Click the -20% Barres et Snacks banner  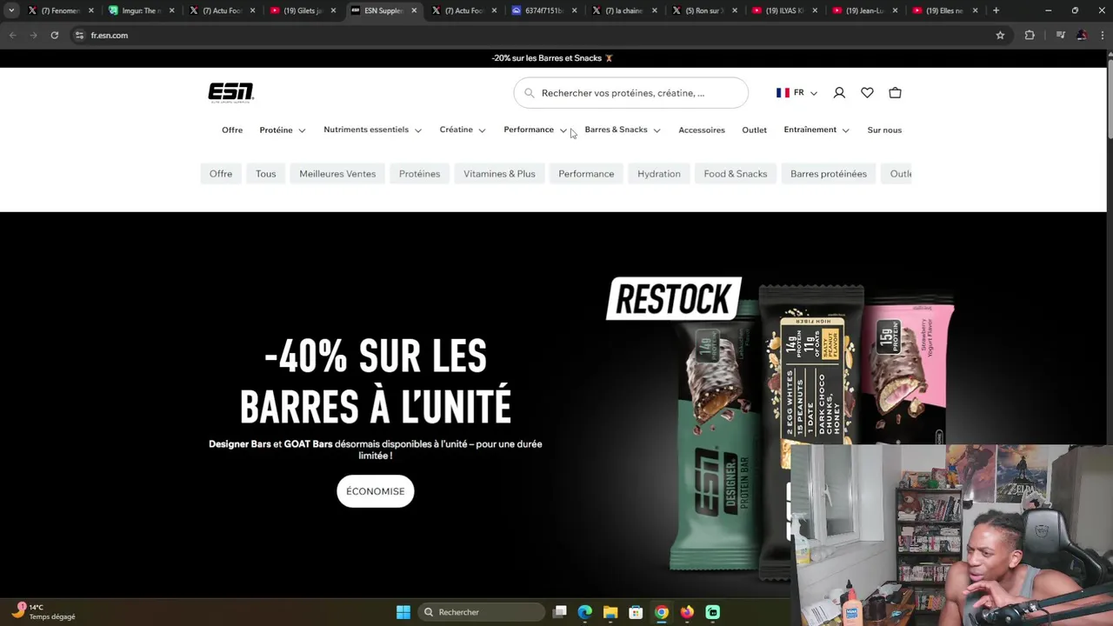click(x=552, y=58)
